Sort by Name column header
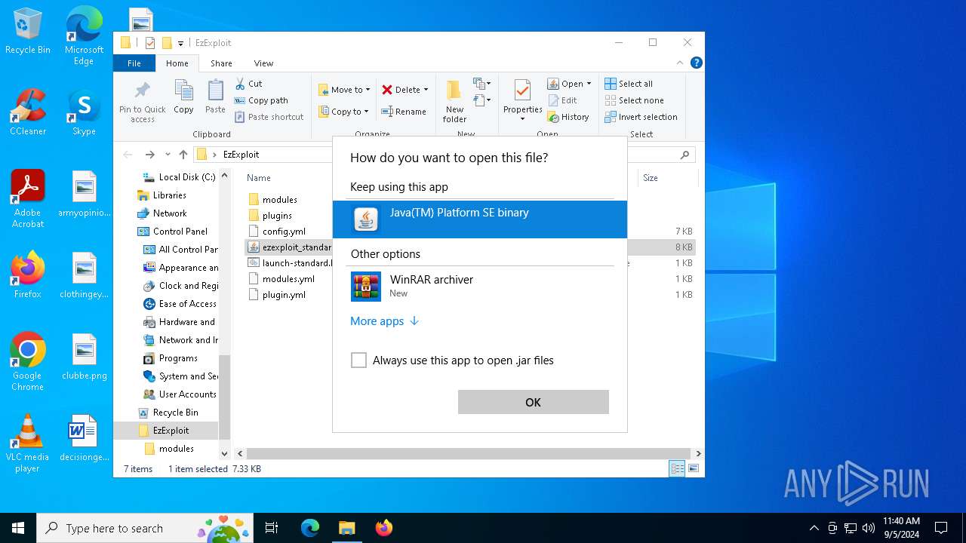966x543 pixels. (x=259, y=178)
